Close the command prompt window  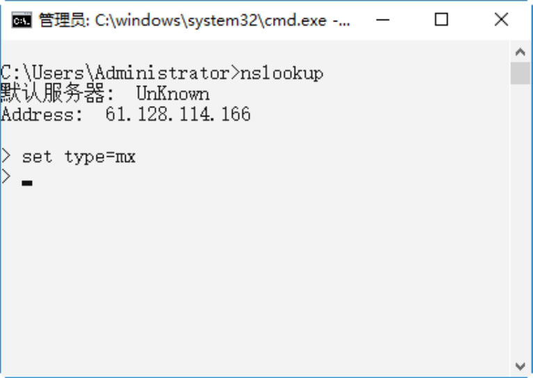[501, 20]
